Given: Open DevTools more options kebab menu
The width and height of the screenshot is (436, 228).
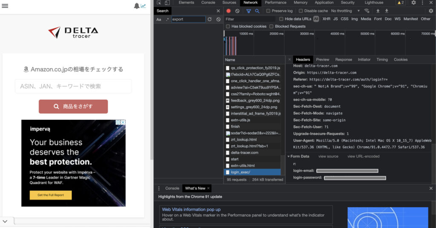Looking at the screenshot, I should click(x=422, y=3).
